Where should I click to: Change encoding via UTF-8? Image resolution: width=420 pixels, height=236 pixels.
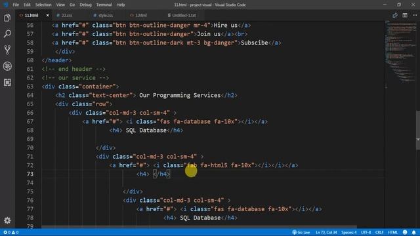click(x=366, y=232)
